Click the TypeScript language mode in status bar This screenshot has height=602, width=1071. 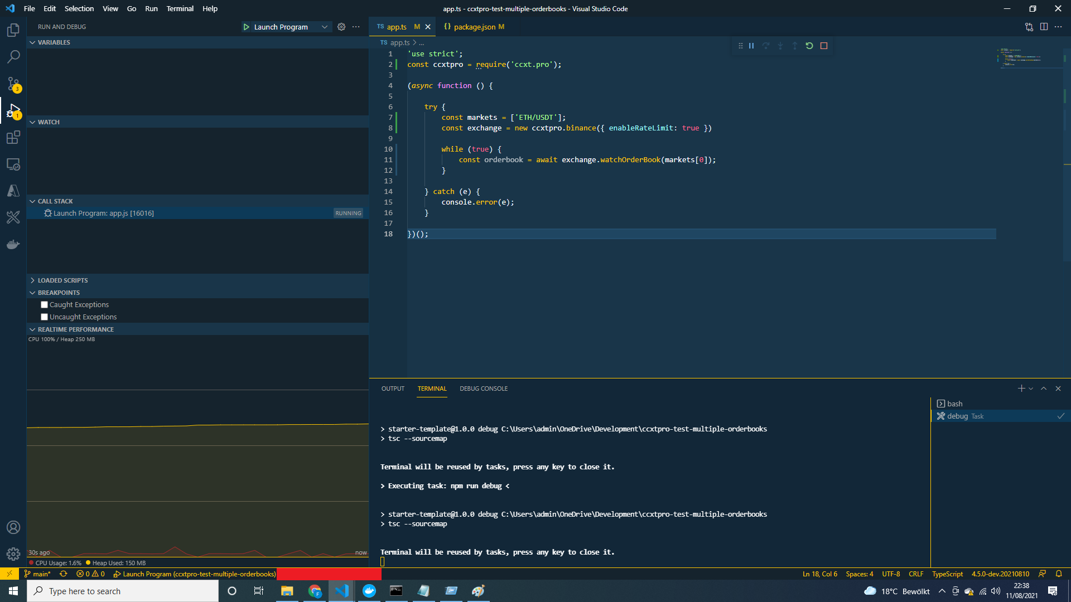tap(947, 574)
